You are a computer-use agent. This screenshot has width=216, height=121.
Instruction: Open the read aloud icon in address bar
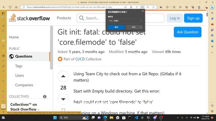(136, 7)
